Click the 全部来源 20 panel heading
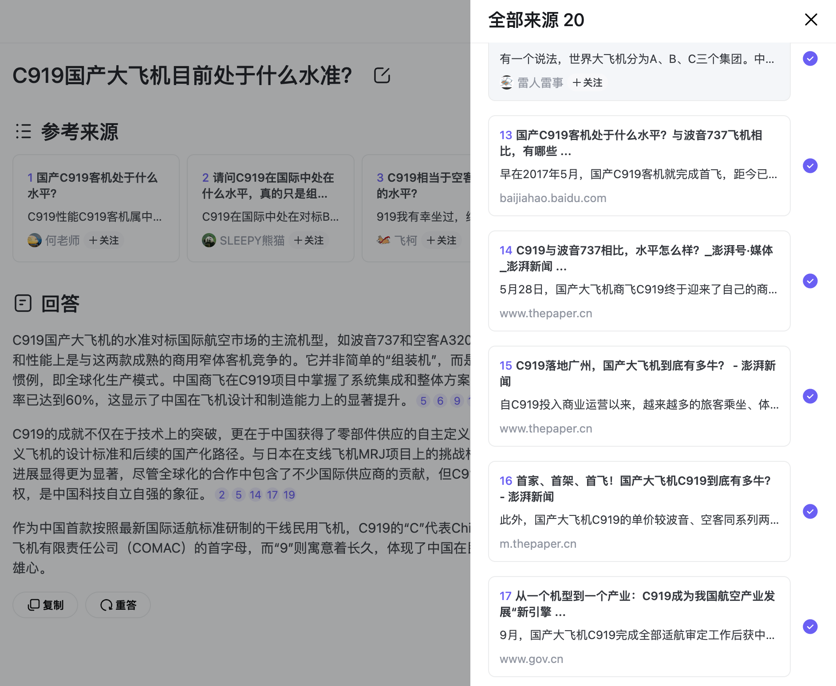 click(536, 20)
